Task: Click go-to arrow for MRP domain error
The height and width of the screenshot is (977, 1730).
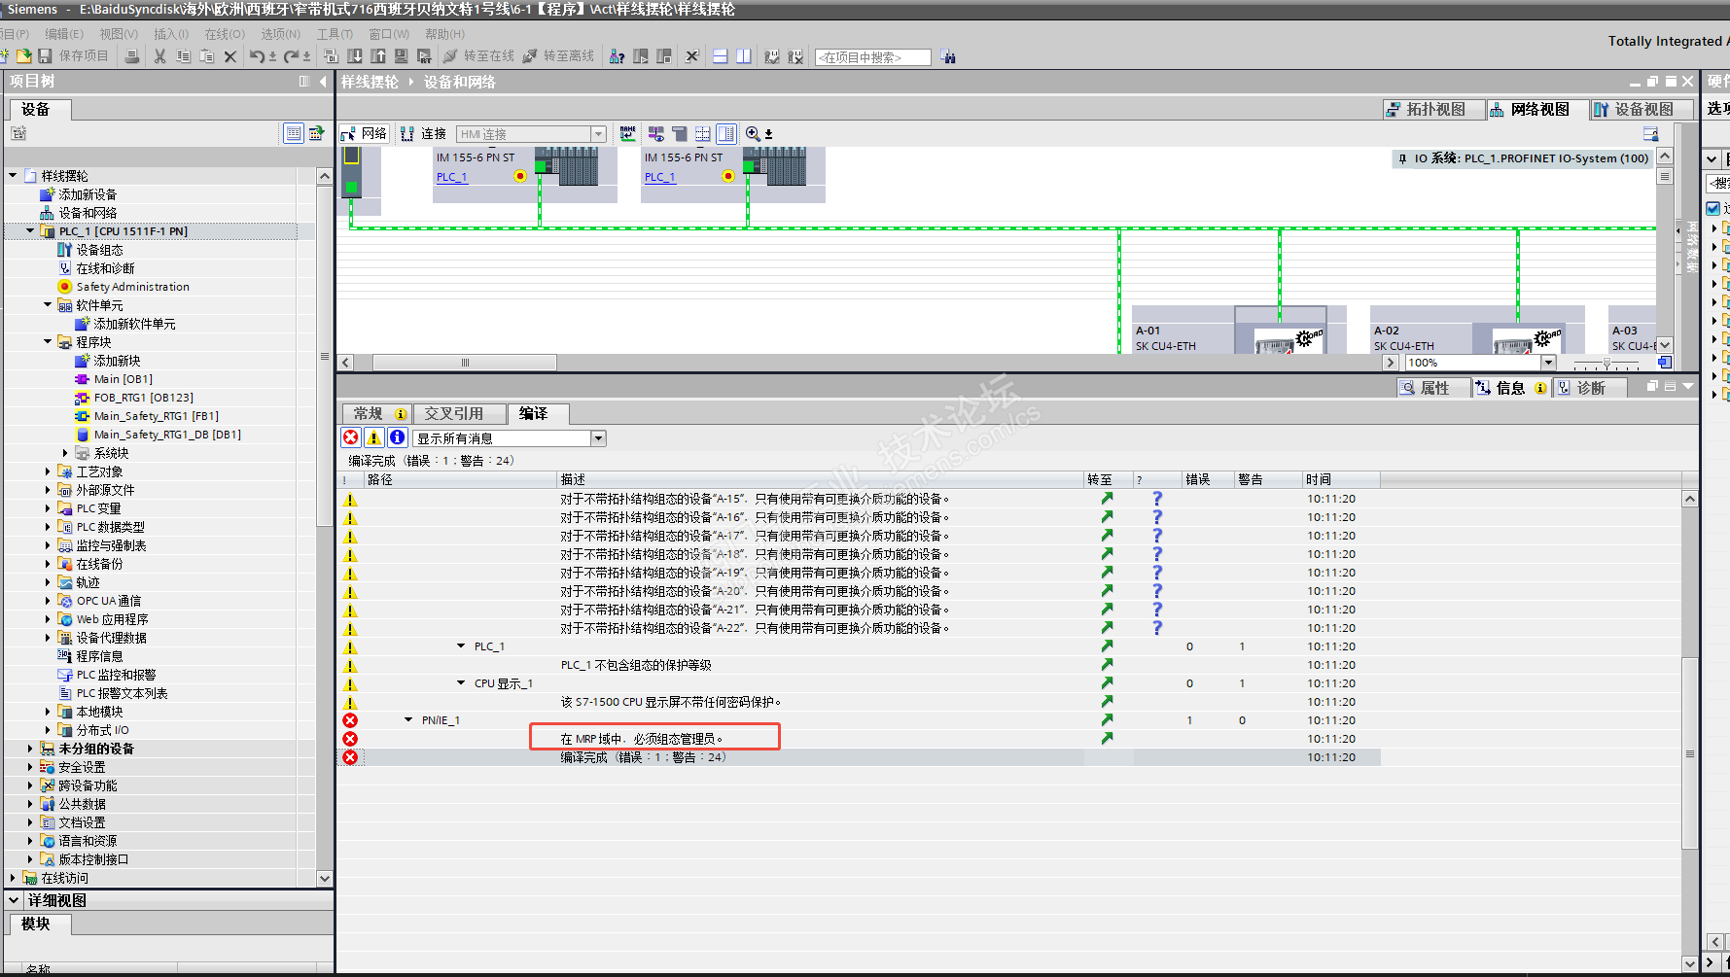Action: tap(1107, 739)
